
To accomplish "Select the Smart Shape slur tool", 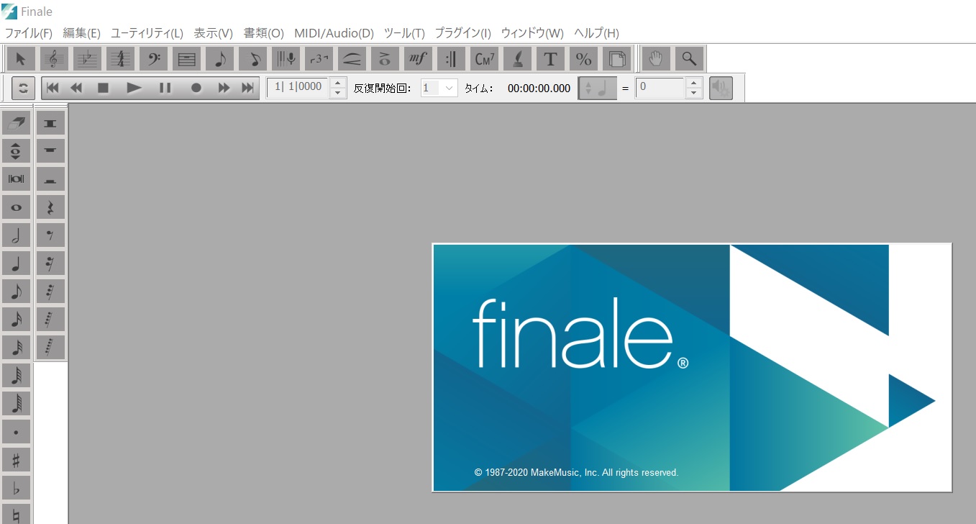I will tap(352, 58).
